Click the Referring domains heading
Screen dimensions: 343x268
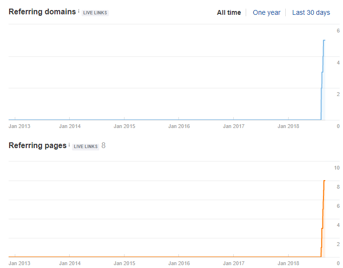click(x=42, y=11)
